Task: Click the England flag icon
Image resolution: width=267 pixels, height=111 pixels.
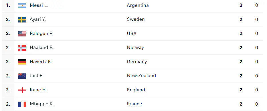Action: [x=22, y=90]
